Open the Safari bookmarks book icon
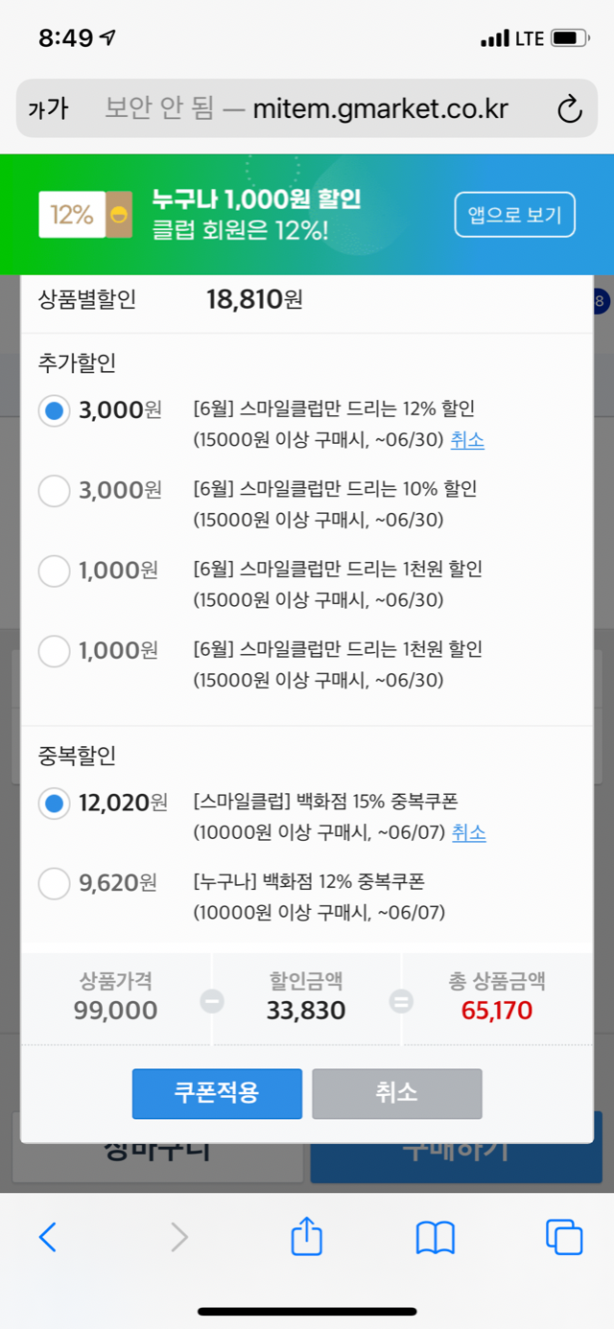This screenshot has height=1329, width=614. 435,1237
